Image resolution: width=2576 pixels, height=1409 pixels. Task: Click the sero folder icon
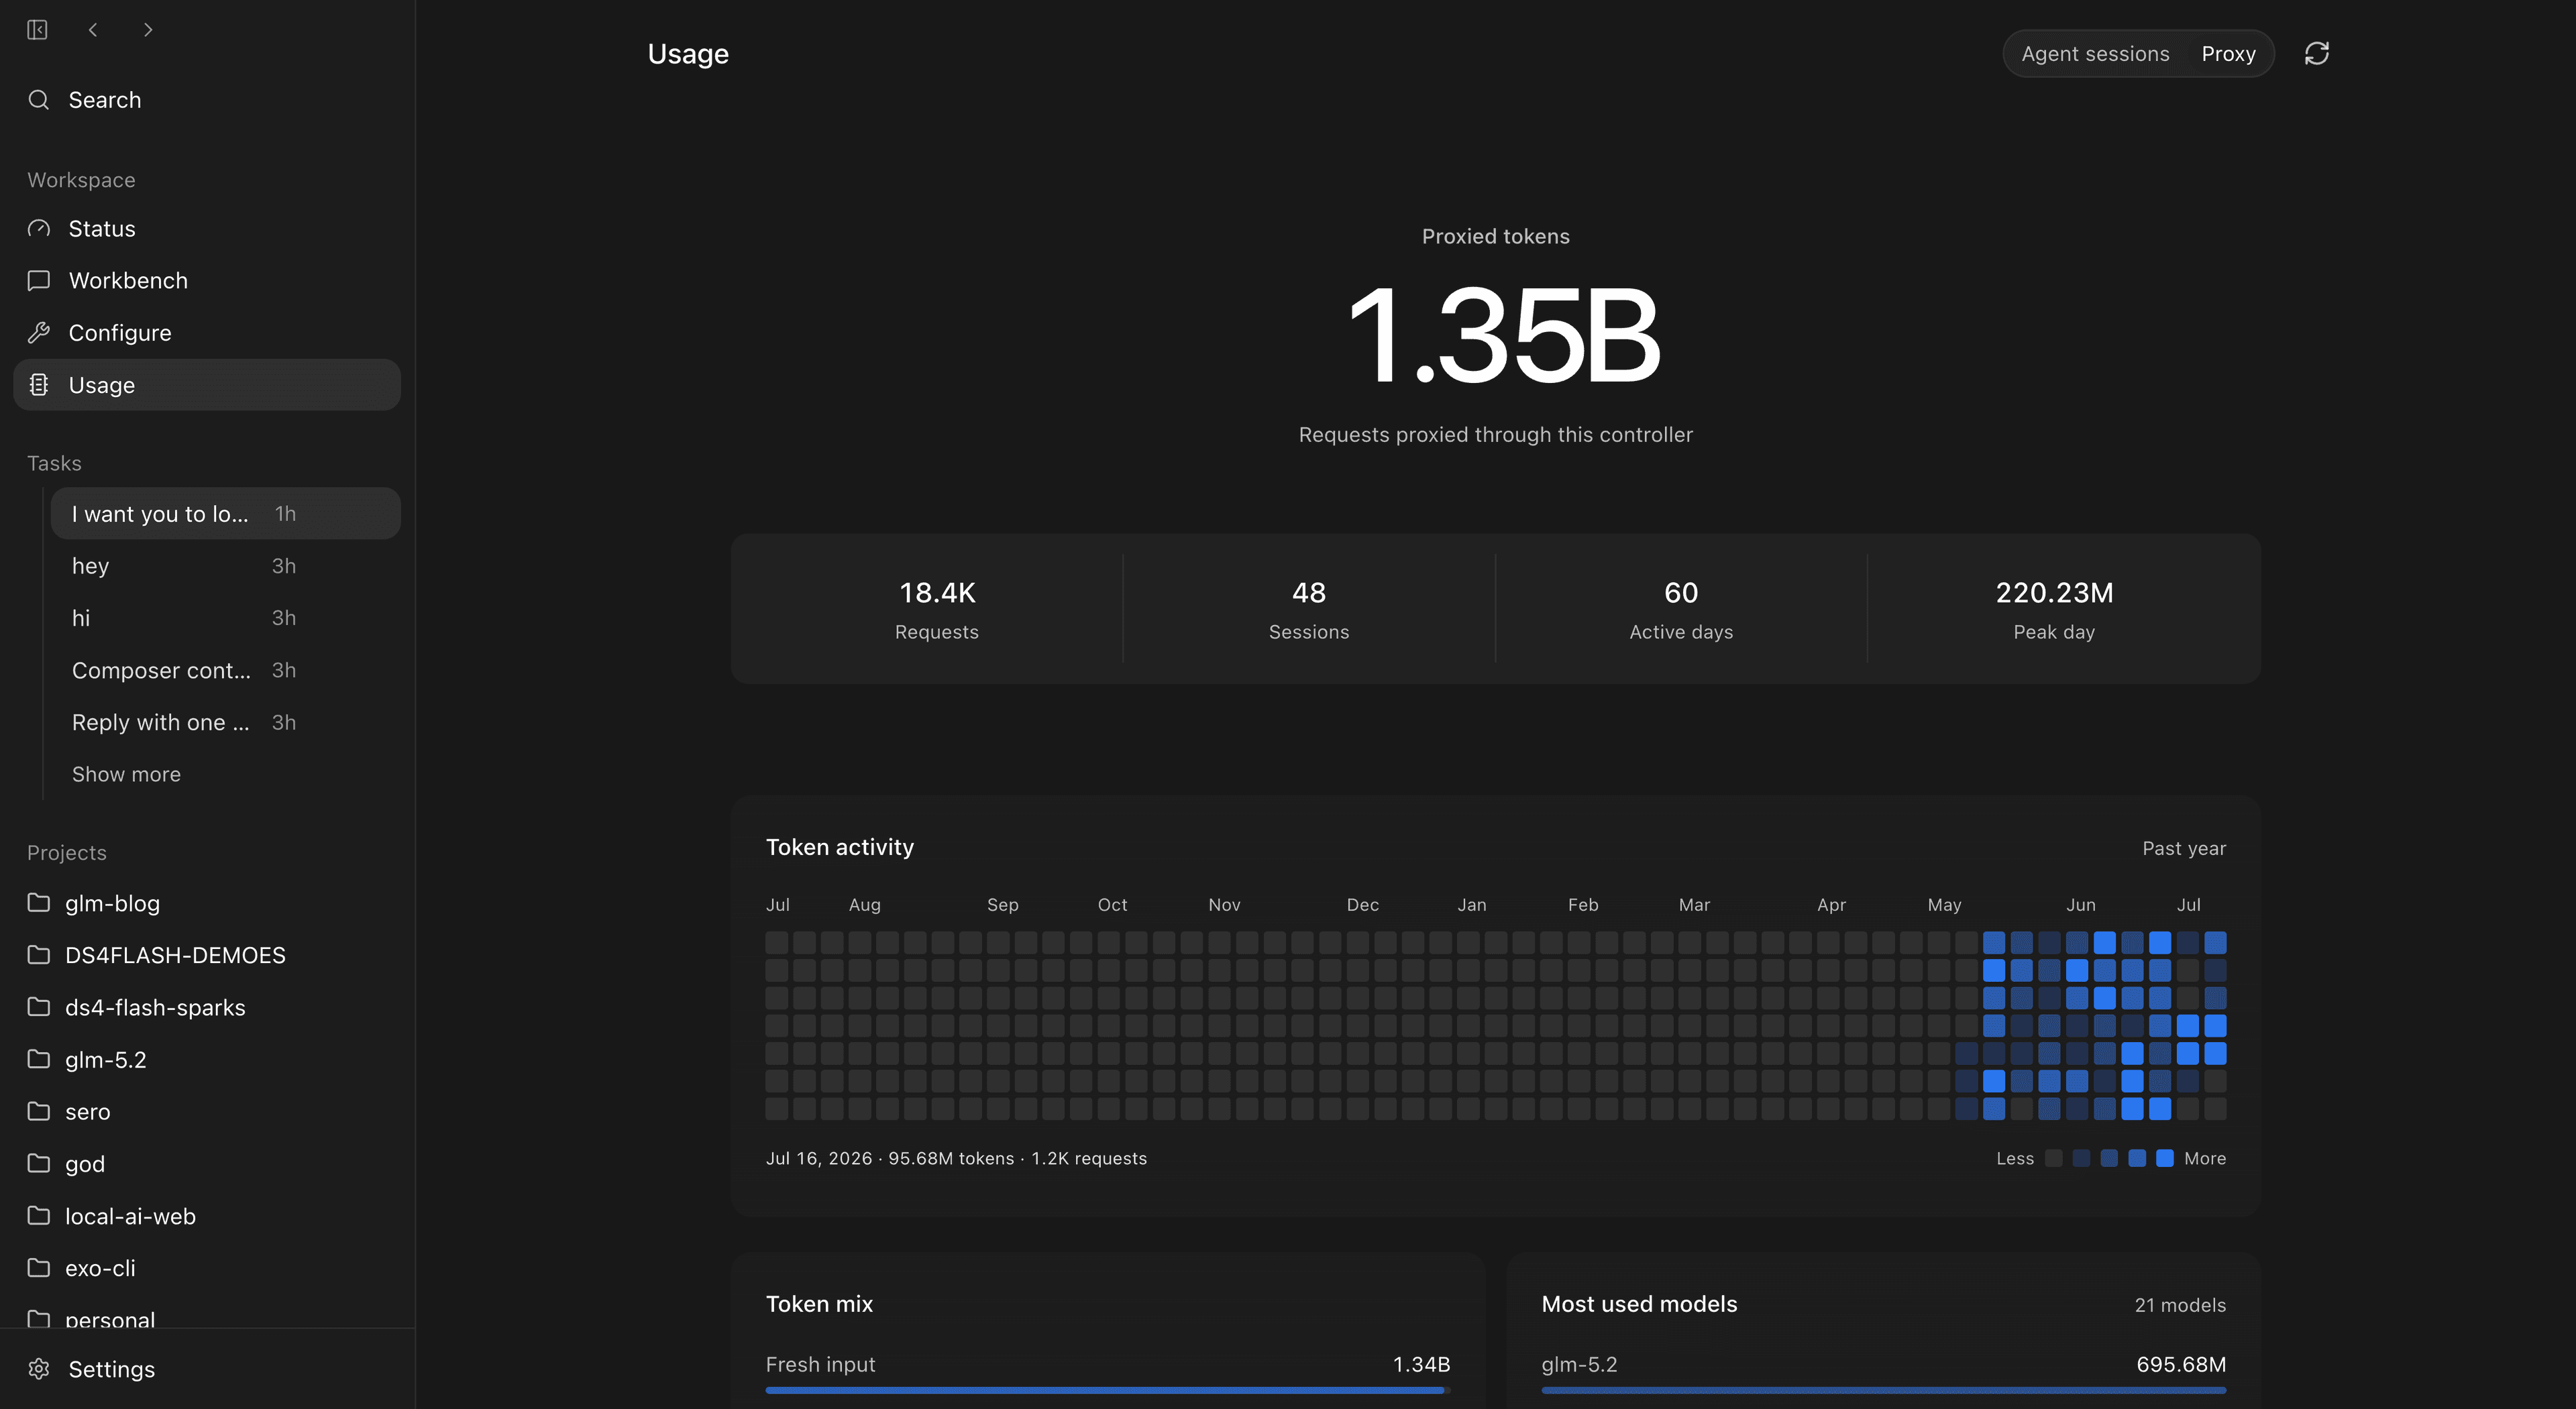(38, 1111)
